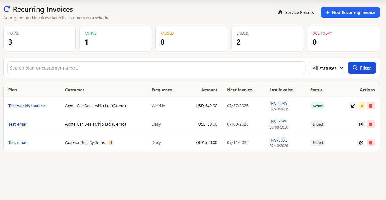The image size is (386, 200).
Task: Click the Ace Comfort Systems customer name
Action: [85, 142]
